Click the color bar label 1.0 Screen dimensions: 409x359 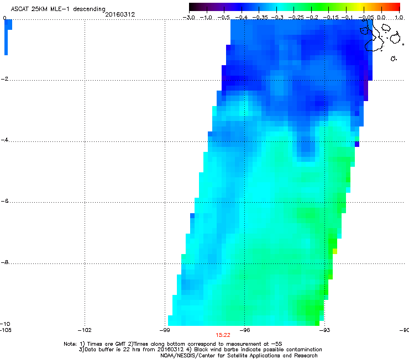[x=399, y=18]
